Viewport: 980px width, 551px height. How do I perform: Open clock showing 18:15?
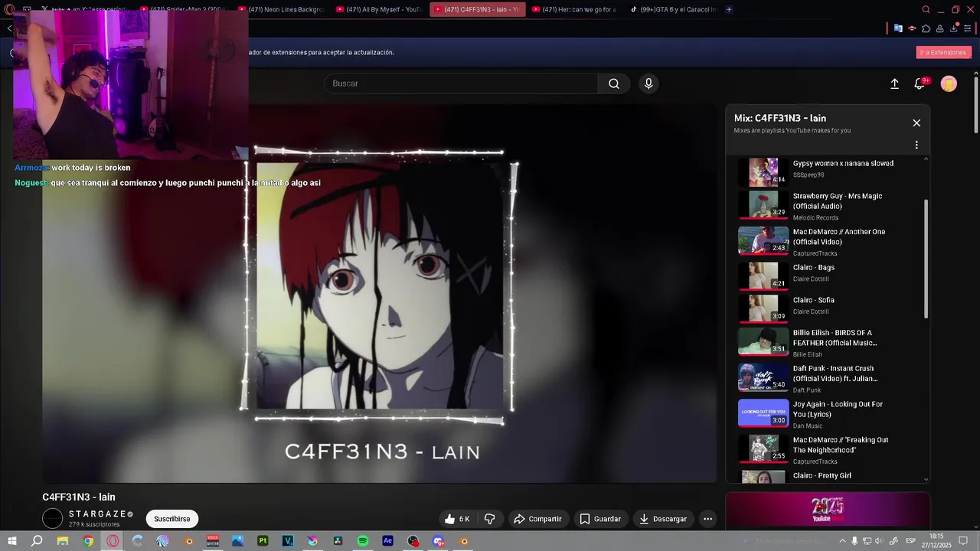tap(936, 540)
